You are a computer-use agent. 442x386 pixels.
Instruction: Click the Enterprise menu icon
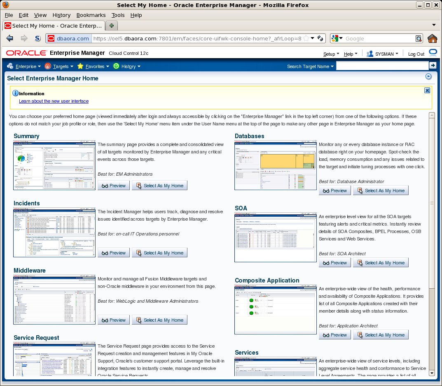click(10, 66)
